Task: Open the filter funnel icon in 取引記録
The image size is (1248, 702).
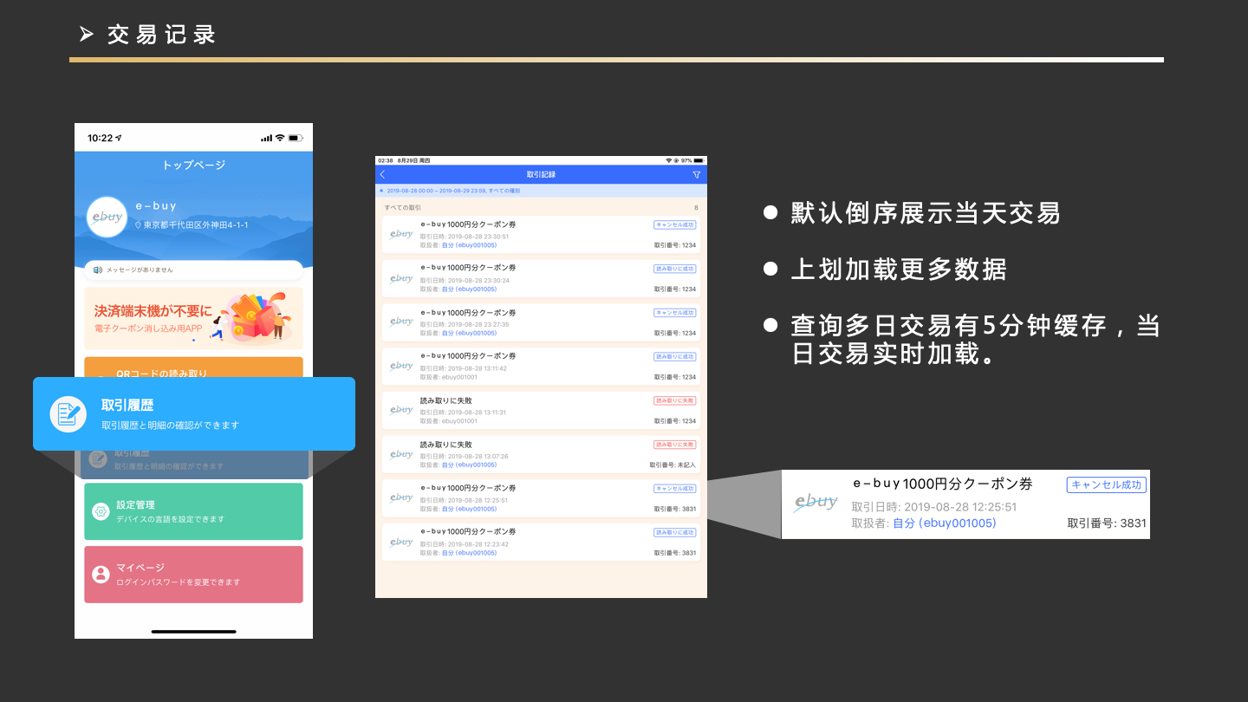Action: click(x=696, y=174)
